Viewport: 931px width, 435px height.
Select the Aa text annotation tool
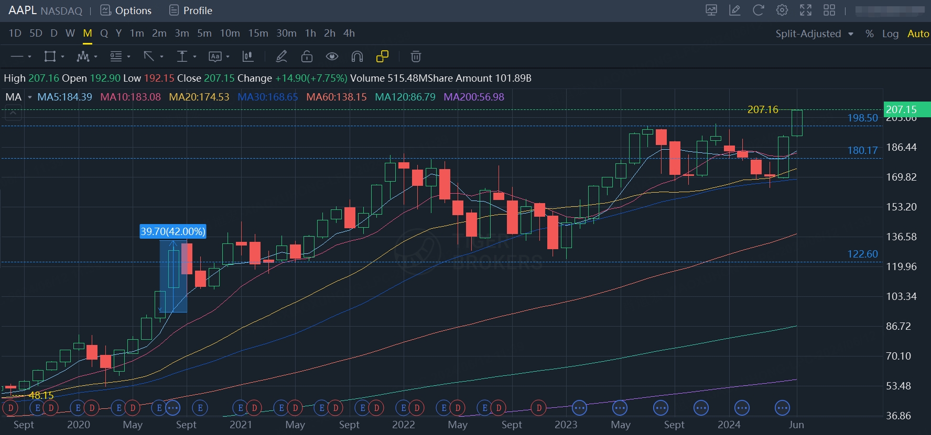point(215,57)
